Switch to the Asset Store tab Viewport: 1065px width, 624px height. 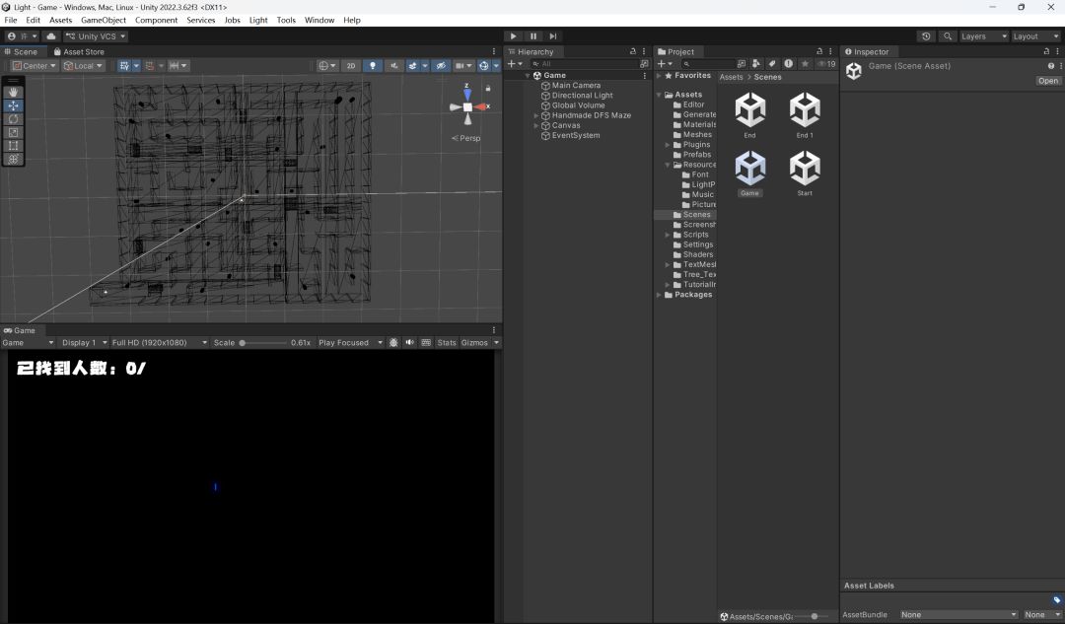(x=79, y=51)
